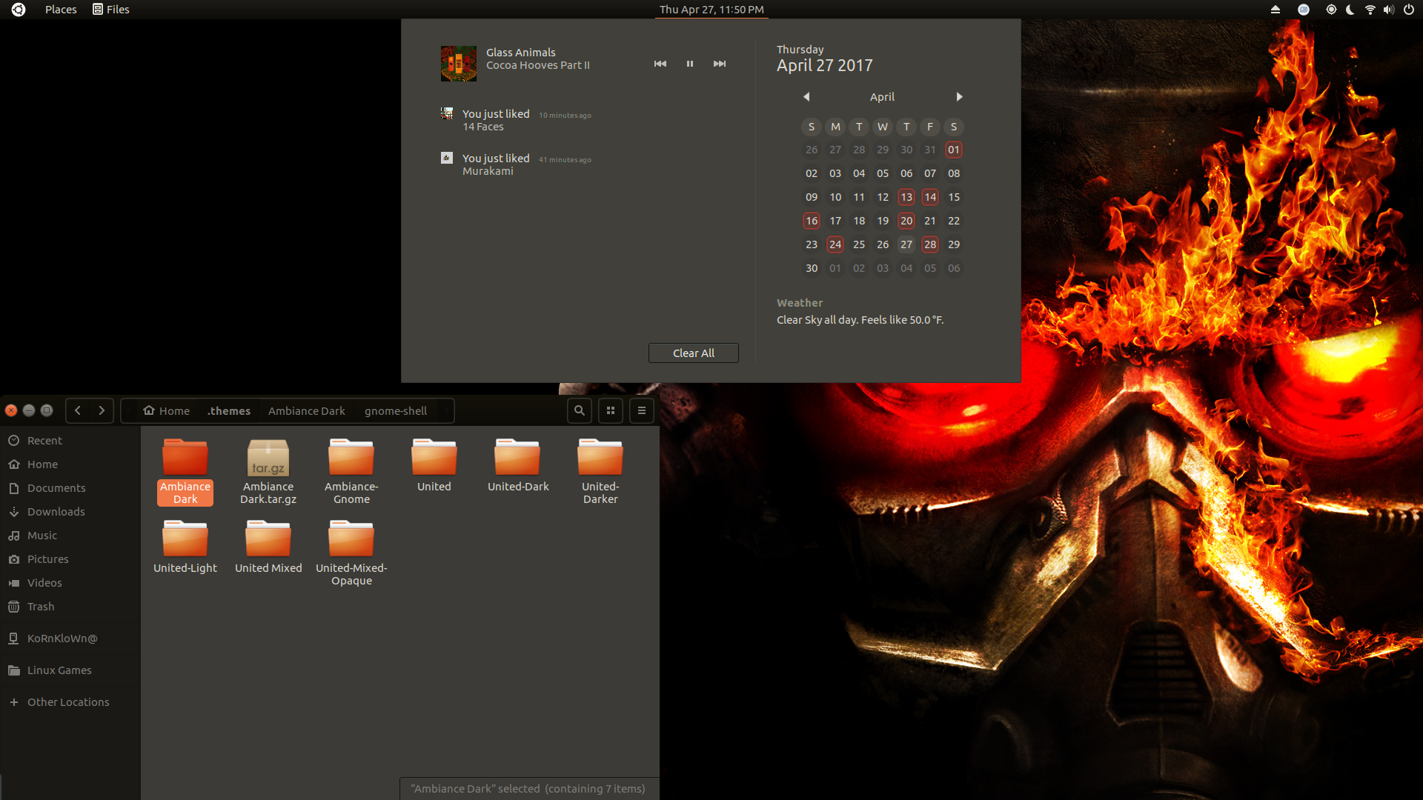1423x800 pixels.
Task: Open the Weather section heading
Action: [x=800, y=303]
